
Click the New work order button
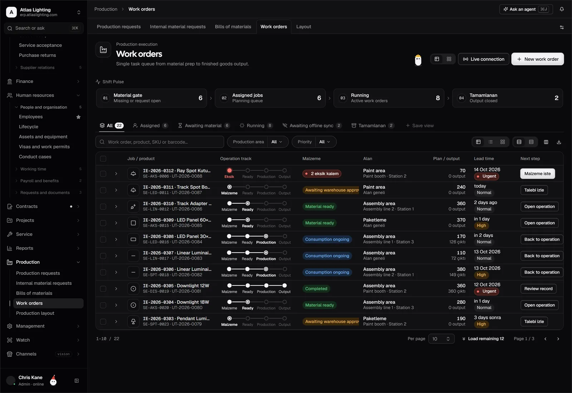(x=537, y=59)
